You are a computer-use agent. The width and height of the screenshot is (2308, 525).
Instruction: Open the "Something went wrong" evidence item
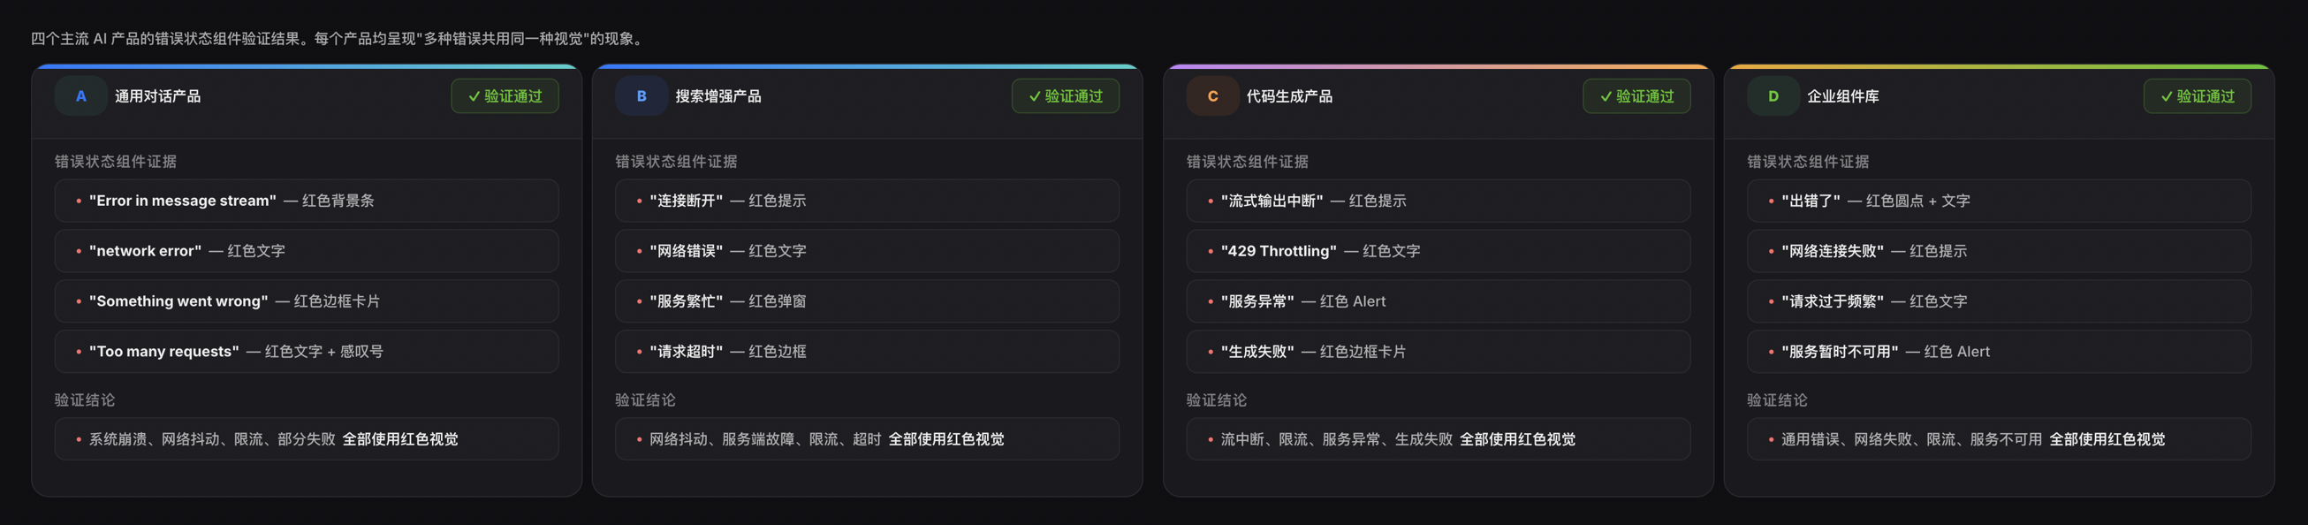(x=307, y=301)
